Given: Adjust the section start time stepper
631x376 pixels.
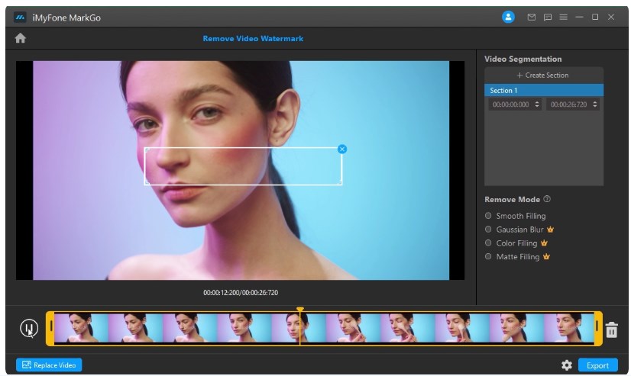Looking at the screenshot, I should click(536, 104).
